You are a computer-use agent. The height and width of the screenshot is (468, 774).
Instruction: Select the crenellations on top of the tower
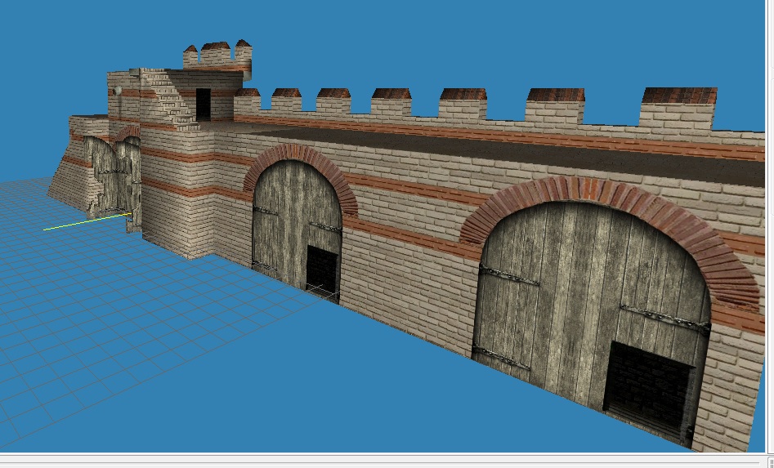217,56
